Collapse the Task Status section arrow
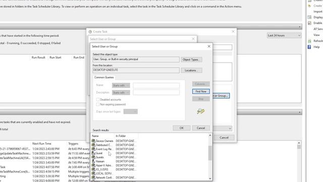 (300, 27)
